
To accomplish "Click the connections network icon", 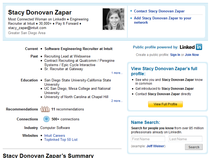I will pyautogui.click(x=46, y=119).
